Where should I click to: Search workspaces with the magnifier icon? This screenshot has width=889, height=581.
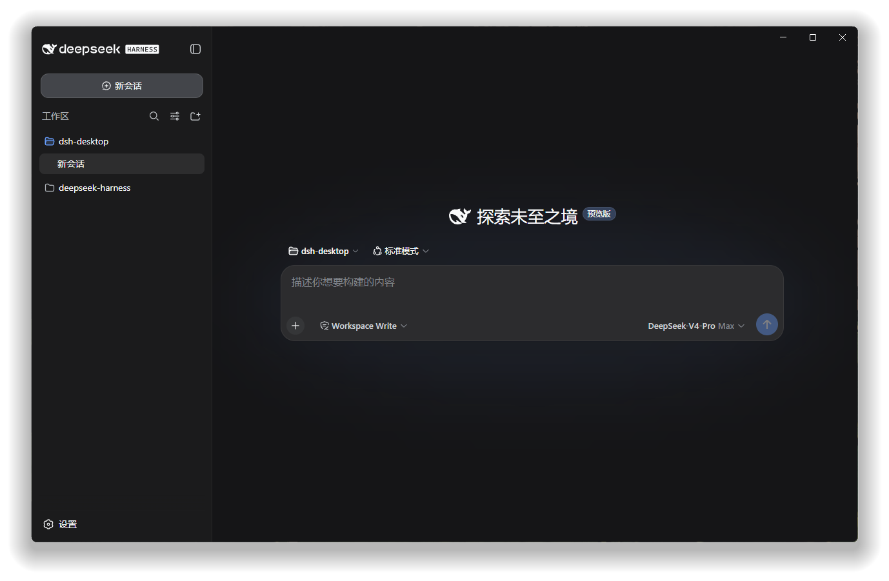[x=154, y=116]
